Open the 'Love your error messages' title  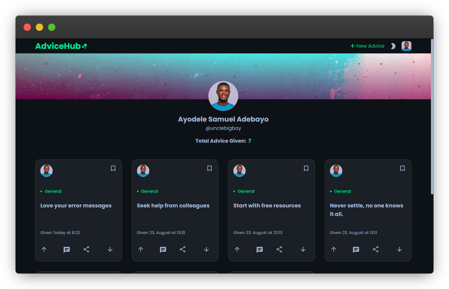[x=76, y=206]
